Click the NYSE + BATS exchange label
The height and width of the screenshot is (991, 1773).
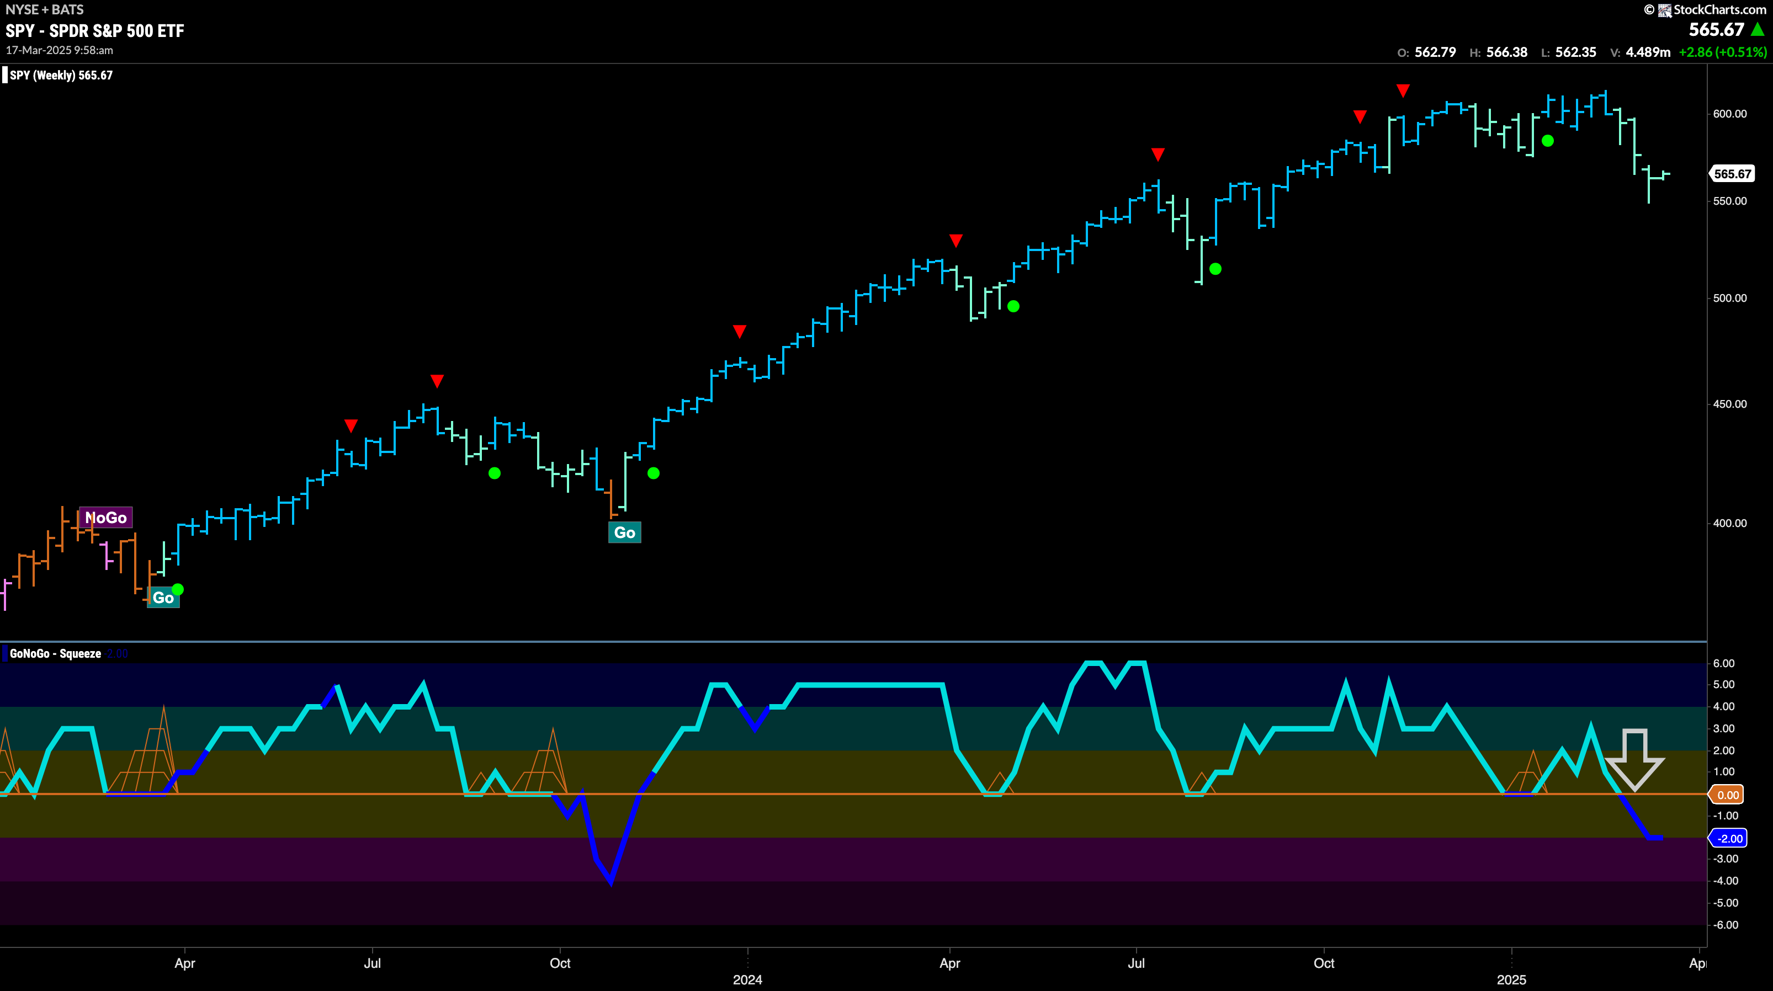point(45,9)
